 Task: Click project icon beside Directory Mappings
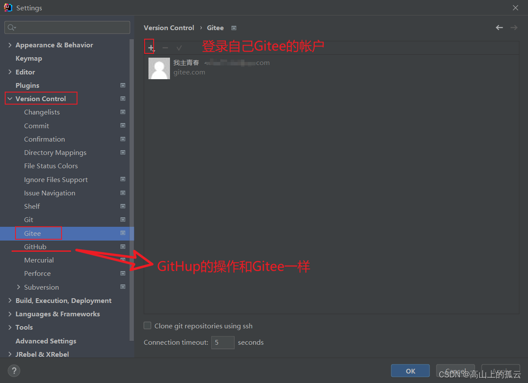123,152
